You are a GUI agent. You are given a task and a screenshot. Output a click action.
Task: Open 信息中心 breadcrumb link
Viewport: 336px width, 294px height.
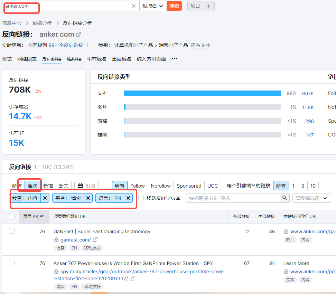pos(12,23)
